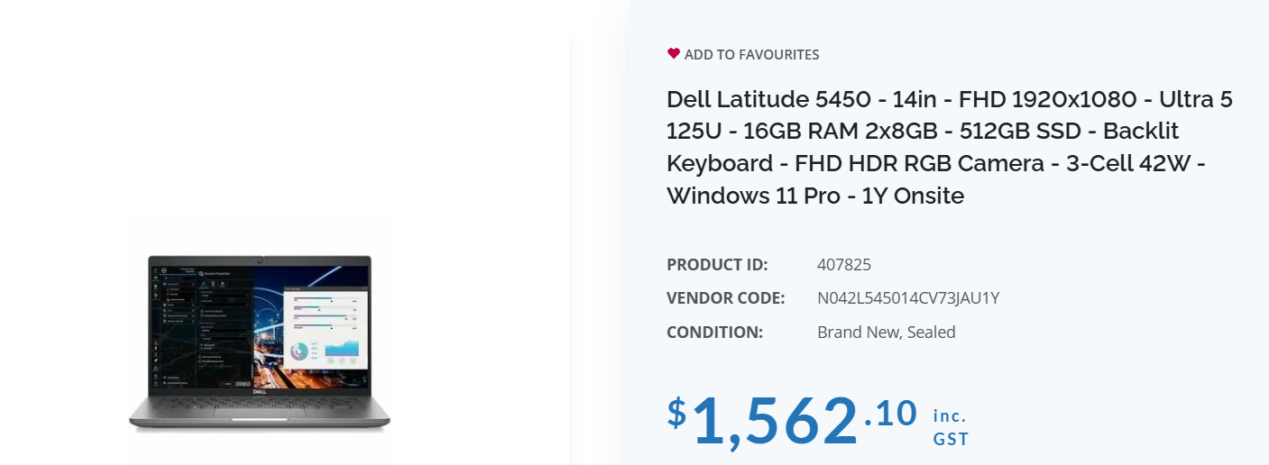The width and height of the screenshot is (1269, 465).
Task: Click the PRODUCT ID label
Action: (717, 265)
